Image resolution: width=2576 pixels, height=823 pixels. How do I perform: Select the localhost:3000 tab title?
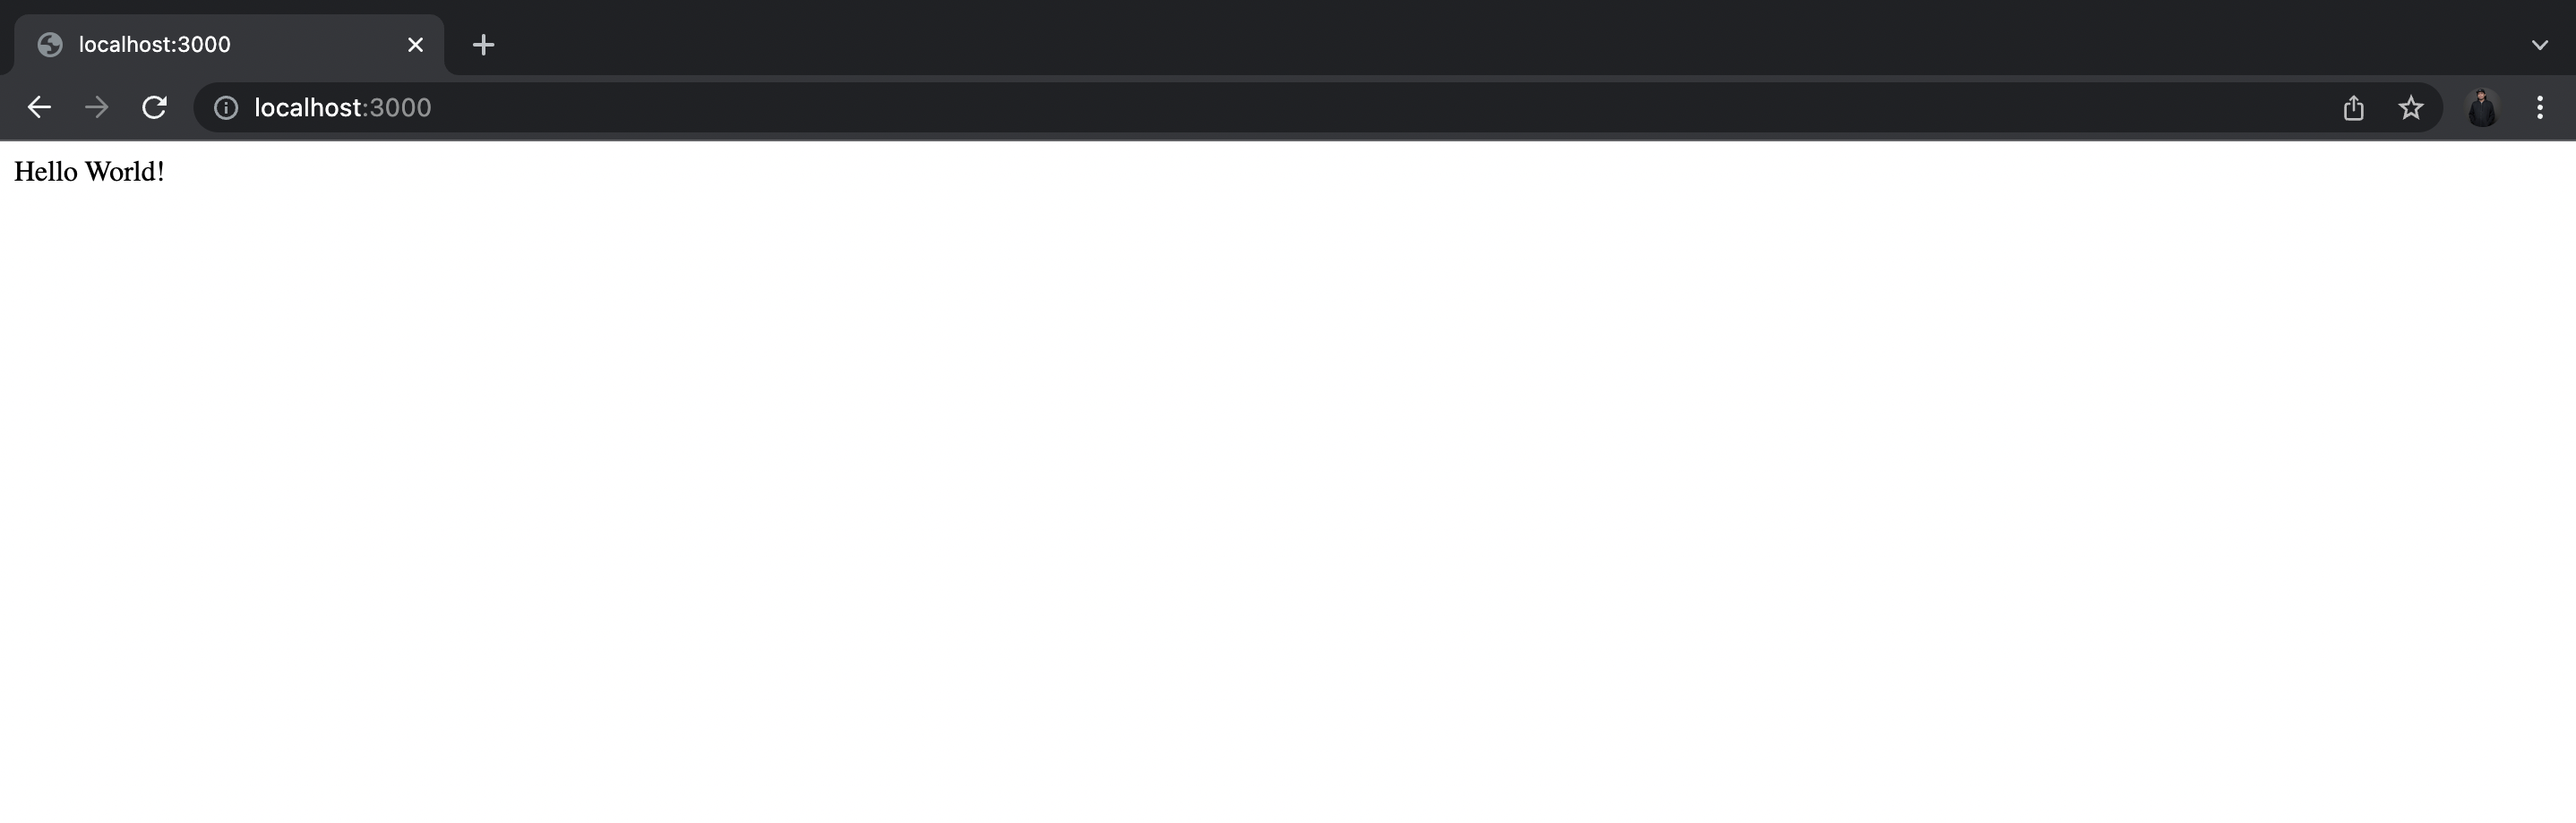155,45
